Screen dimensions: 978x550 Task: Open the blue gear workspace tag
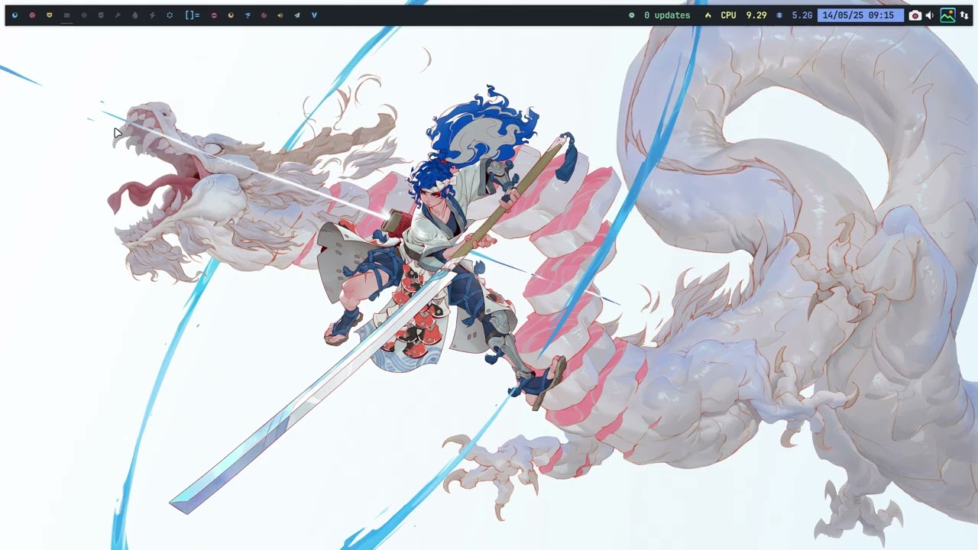click(169, 15)
